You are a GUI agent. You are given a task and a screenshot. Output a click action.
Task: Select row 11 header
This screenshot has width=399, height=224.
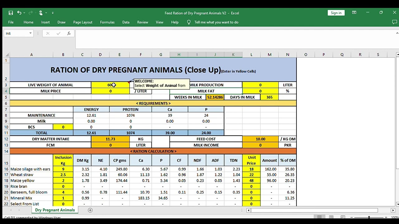(6, 133)
